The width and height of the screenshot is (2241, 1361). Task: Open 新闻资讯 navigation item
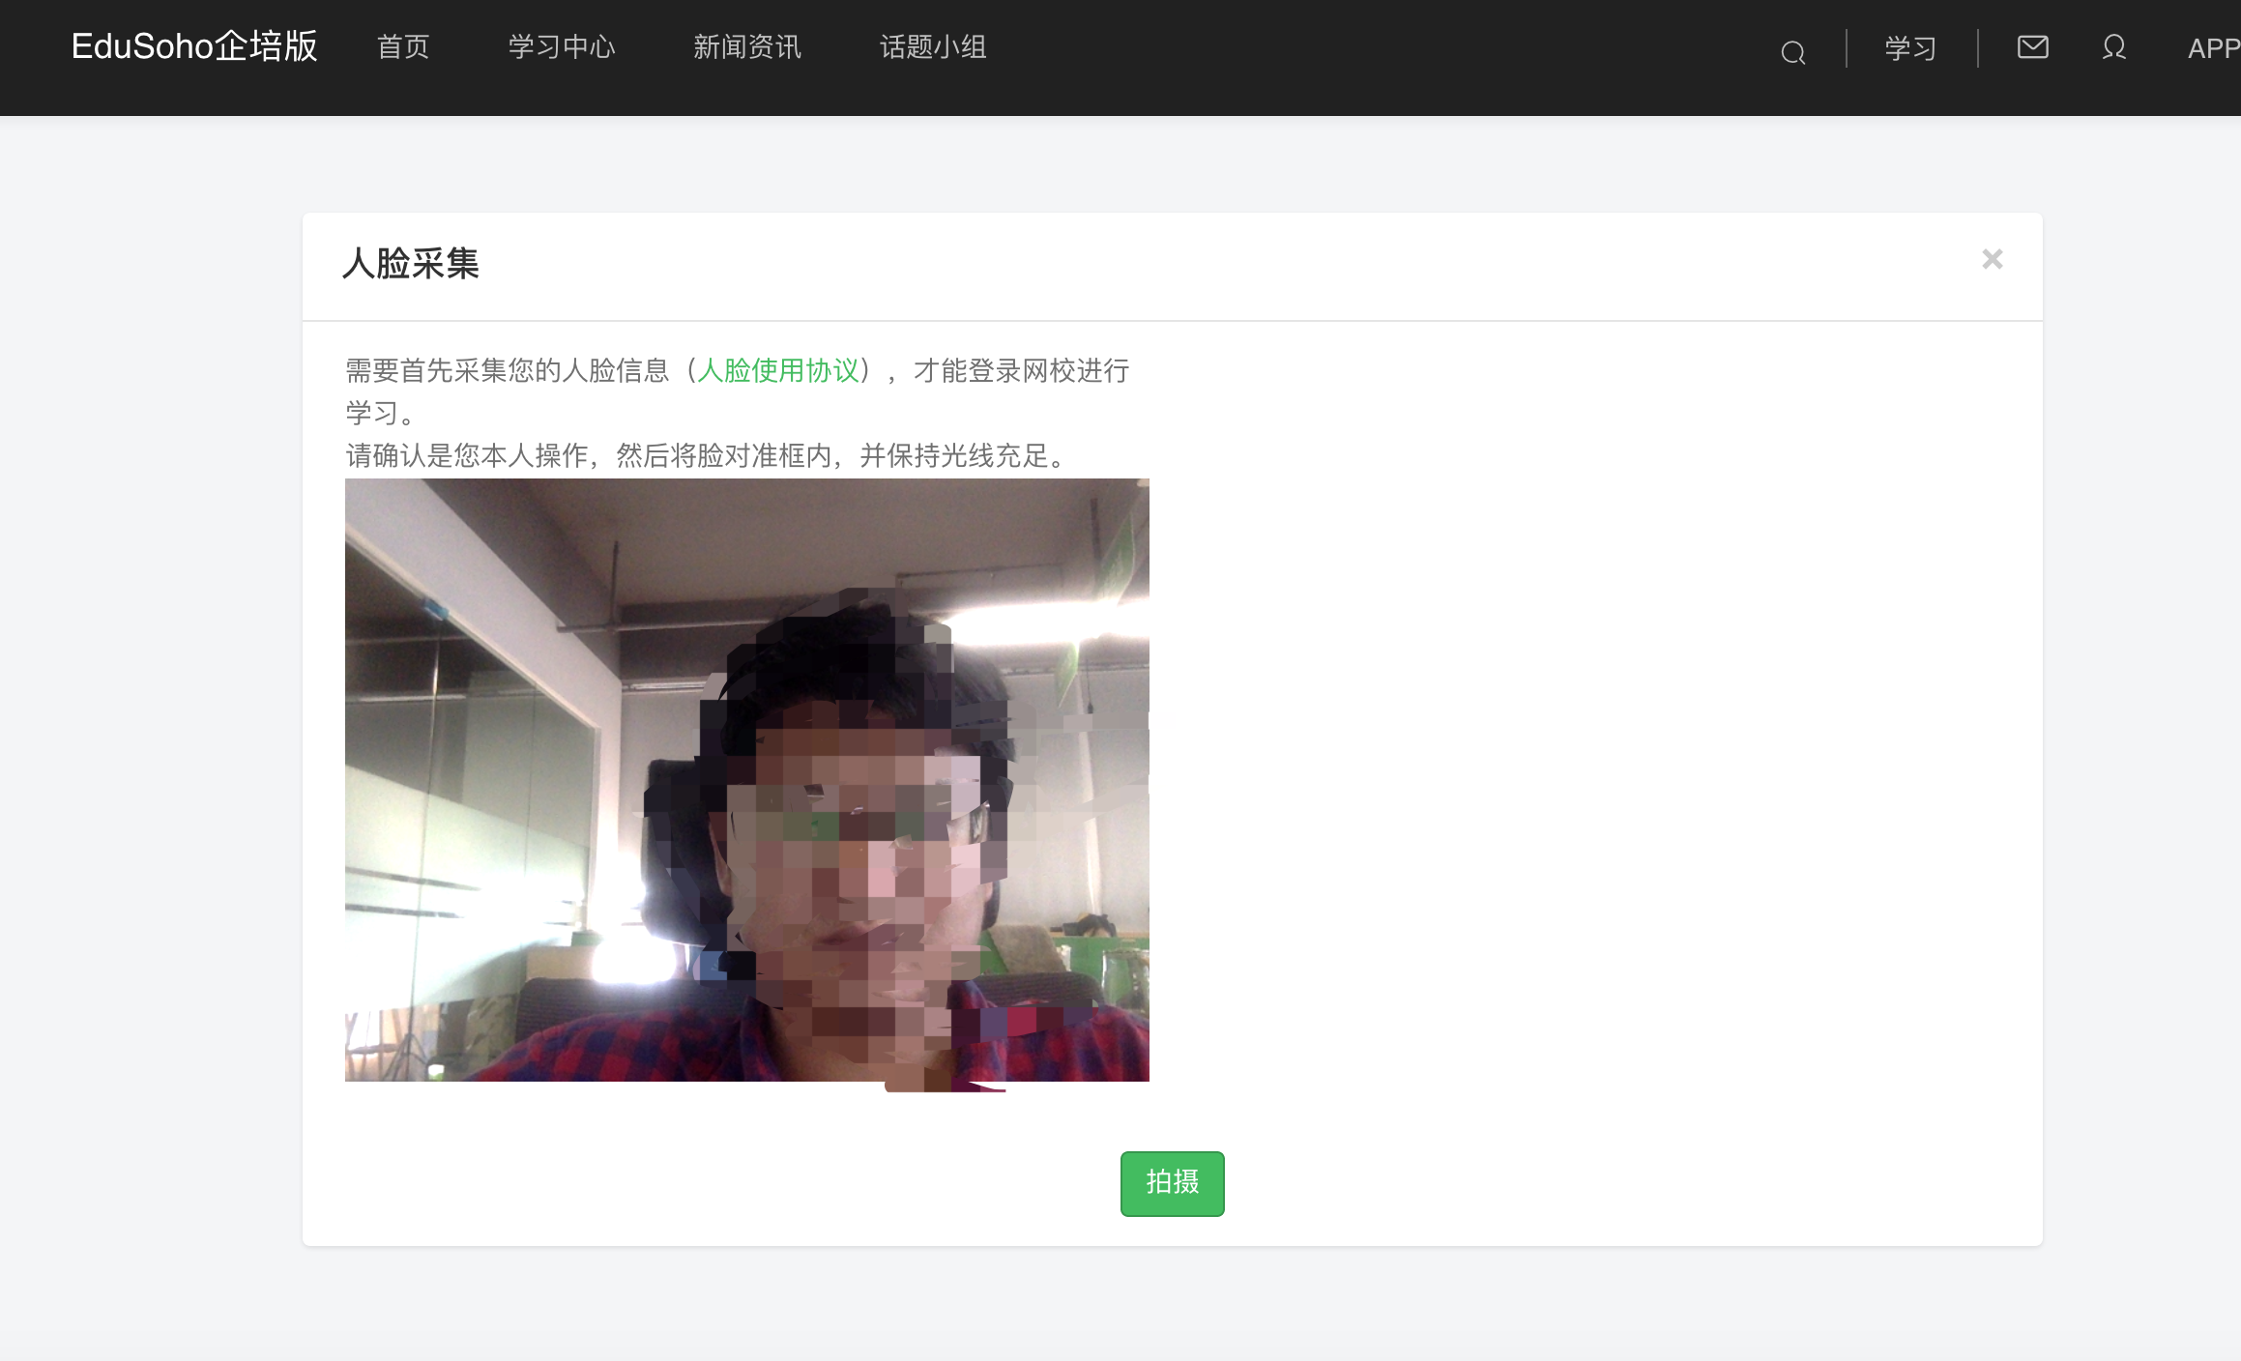point(746,47)
